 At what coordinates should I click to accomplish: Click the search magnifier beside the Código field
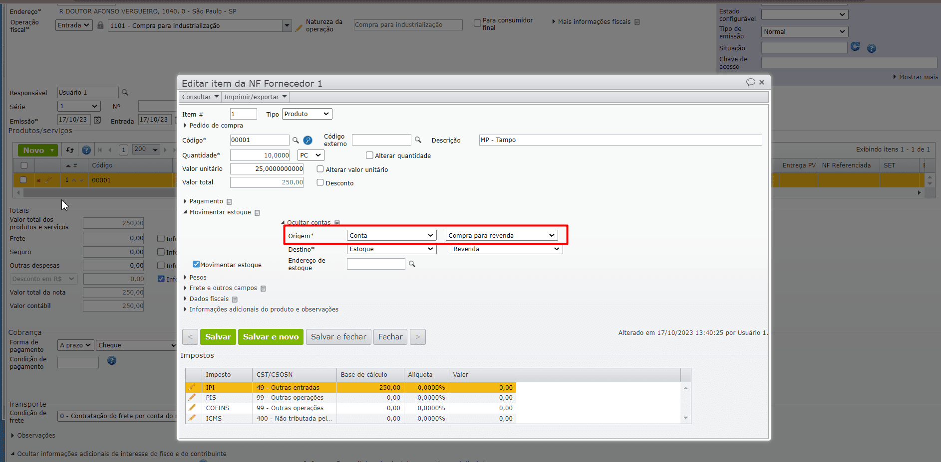pyautogui.click(x=296, y=140)
